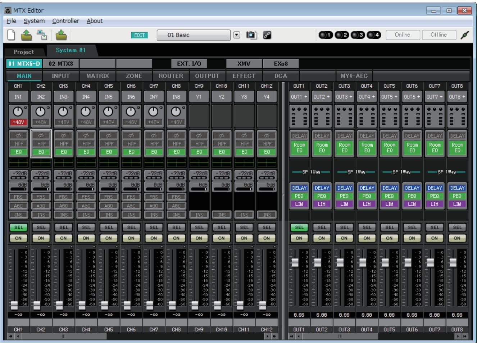Click the CH1 fader handle

pos(14,305)
